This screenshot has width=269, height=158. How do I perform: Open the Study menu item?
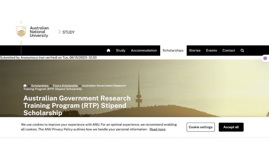pyautogui.click(x=121, y=51)
